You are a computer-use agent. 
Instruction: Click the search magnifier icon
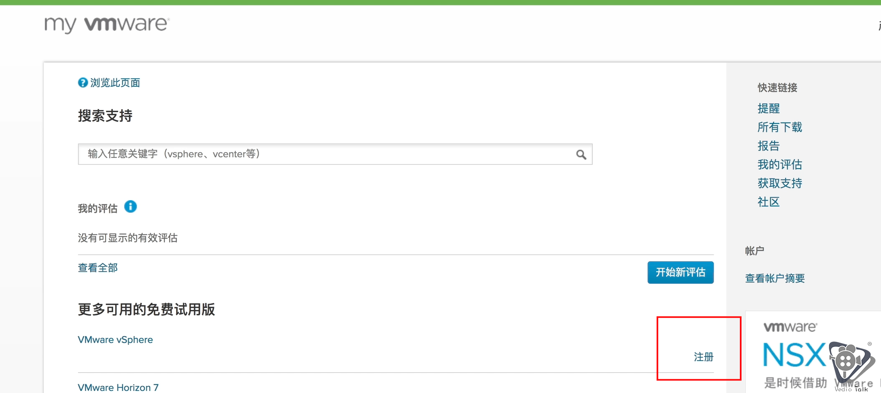click(x=581, y=155)
